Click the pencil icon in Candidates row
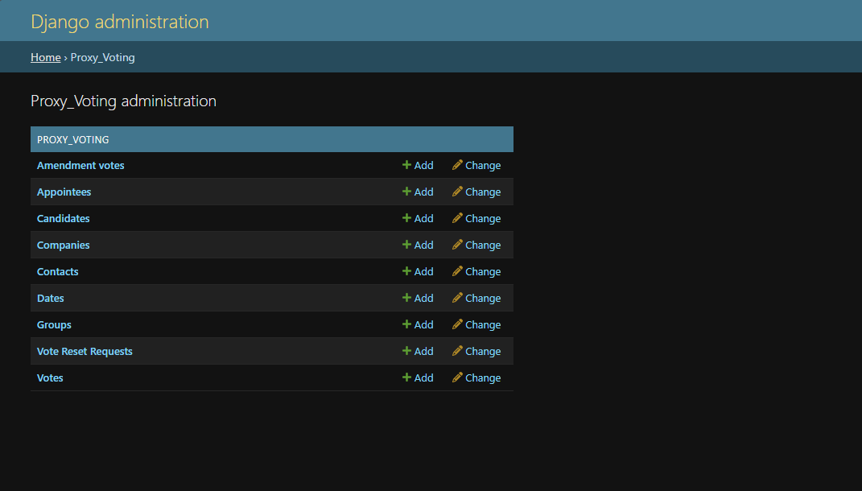Screen dimensions: 862x491 (x=457, y=218)
